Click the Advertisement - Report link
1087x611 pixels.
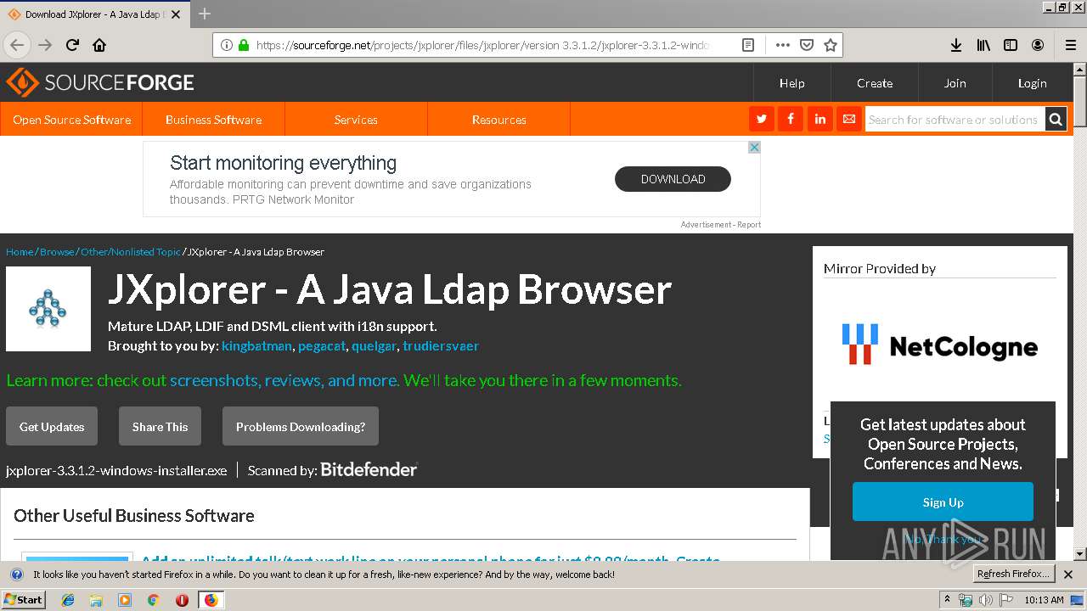click(x=720, y=225)
